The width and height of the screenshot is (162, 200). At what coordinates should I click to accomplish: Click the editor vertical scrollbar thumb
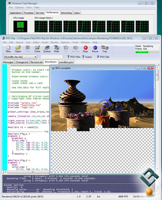[157, 75]
